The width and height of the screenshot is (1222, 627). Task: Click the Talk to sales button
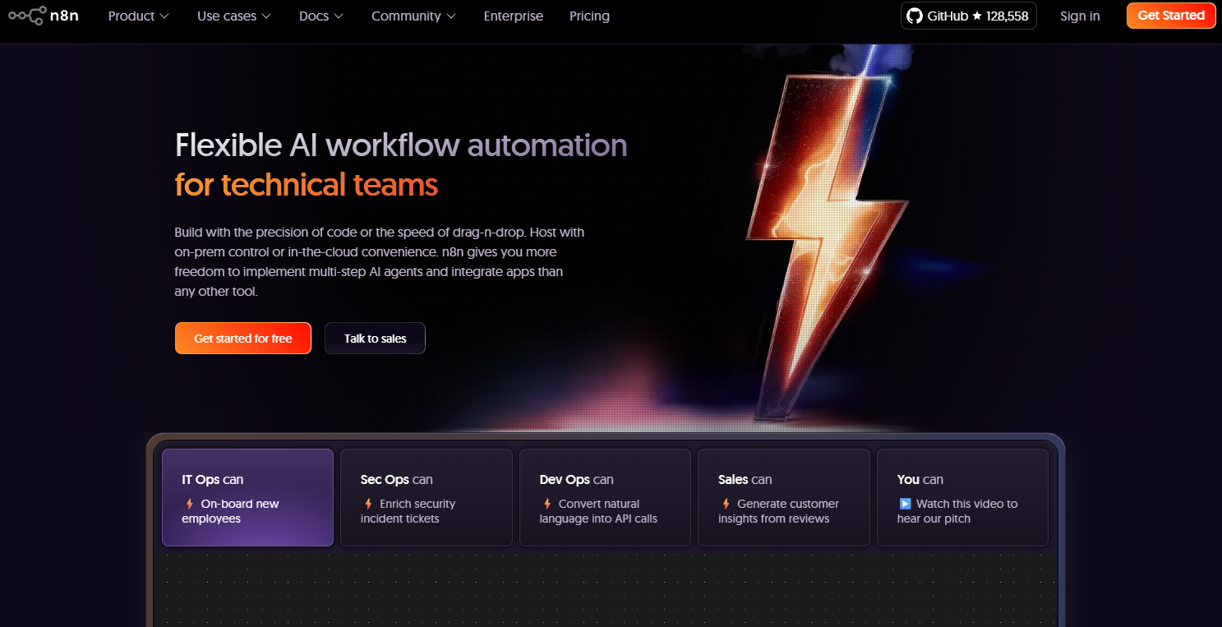[375, 339]
